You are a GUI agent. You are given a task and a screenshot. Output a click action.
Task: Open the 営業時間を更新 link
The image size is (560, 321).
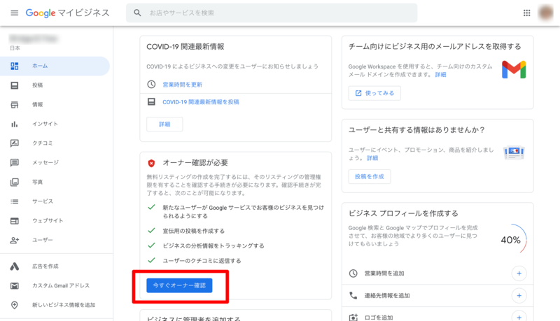[x=183, y=85]
